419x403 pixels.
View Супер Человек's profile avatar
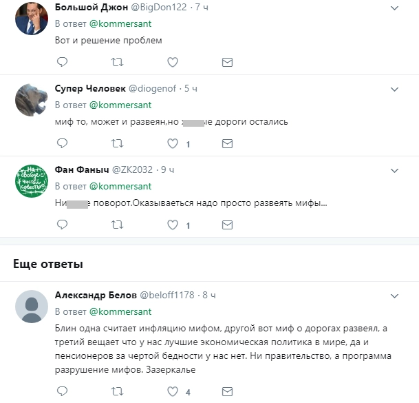tap(31, 100)
